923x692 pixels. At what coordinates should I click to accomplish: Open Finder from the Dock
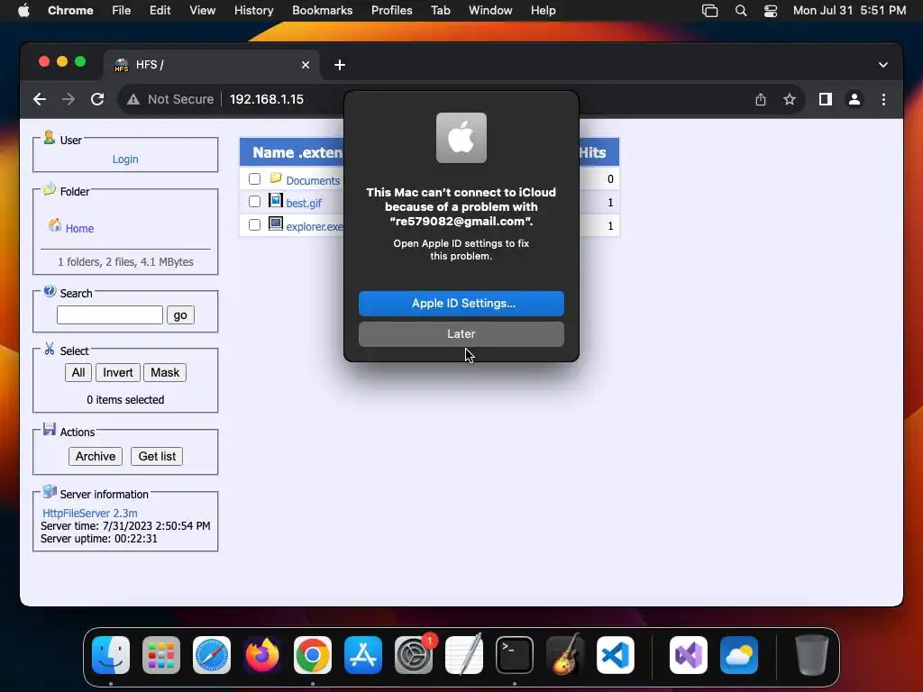(111, 655)
